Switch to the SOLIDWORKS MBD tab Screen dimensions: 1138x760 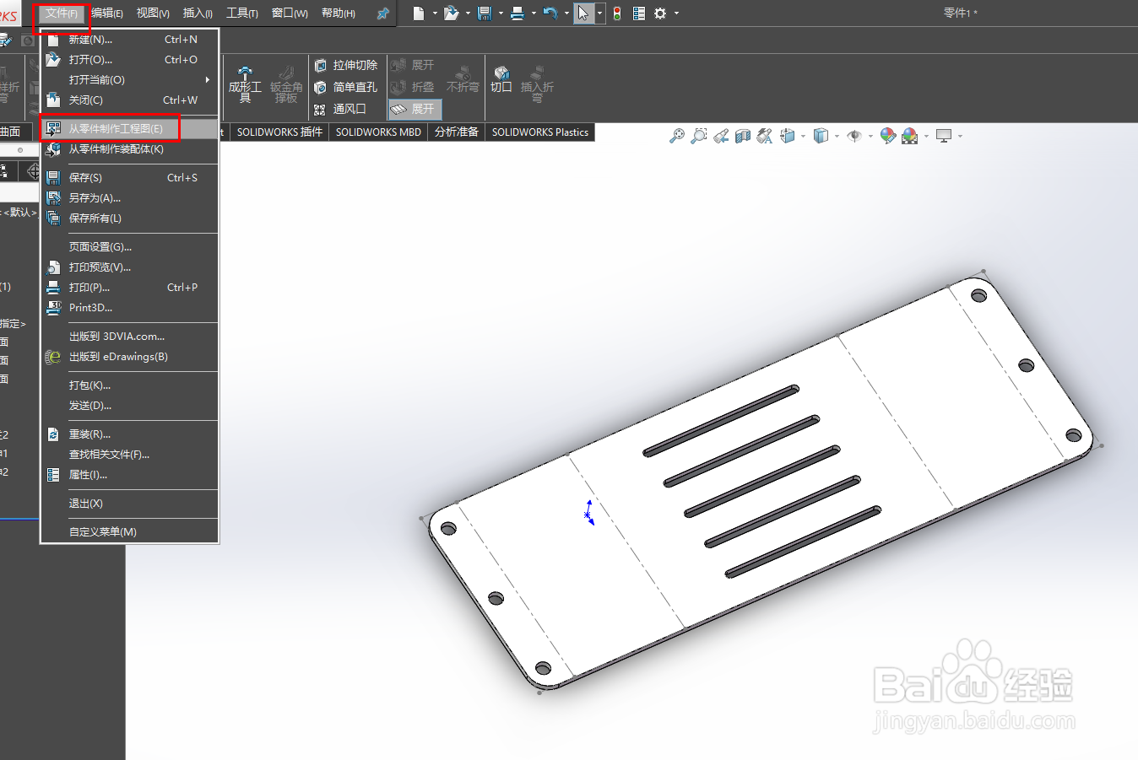tap(378, 132)
